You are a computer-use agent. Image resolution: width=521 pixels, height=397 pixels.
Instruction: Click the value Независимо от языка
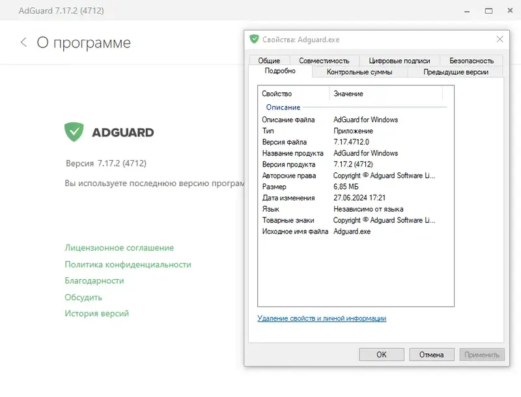[x=368, y=209]
